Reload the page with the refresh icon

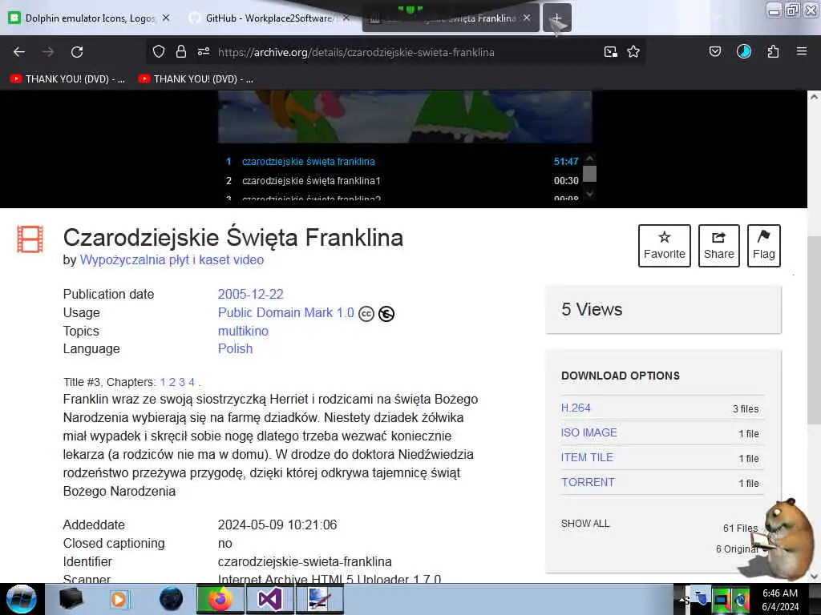tap(77, 52)
